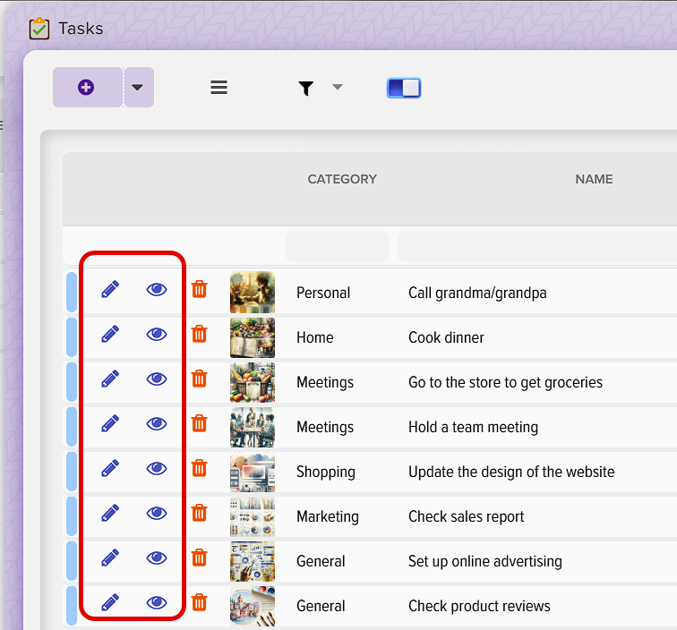Select the blue row marker for Check sales report

pos(72,516)
